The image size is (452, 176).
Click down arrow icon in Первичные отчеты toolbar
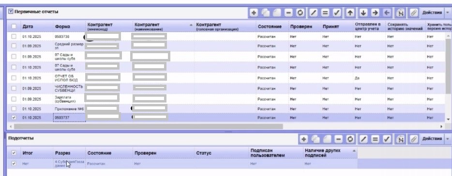click(x=363, y=13)
